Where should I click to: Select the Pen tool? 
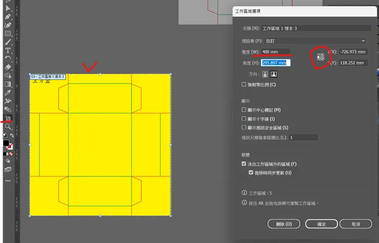[x=8, y=17]
